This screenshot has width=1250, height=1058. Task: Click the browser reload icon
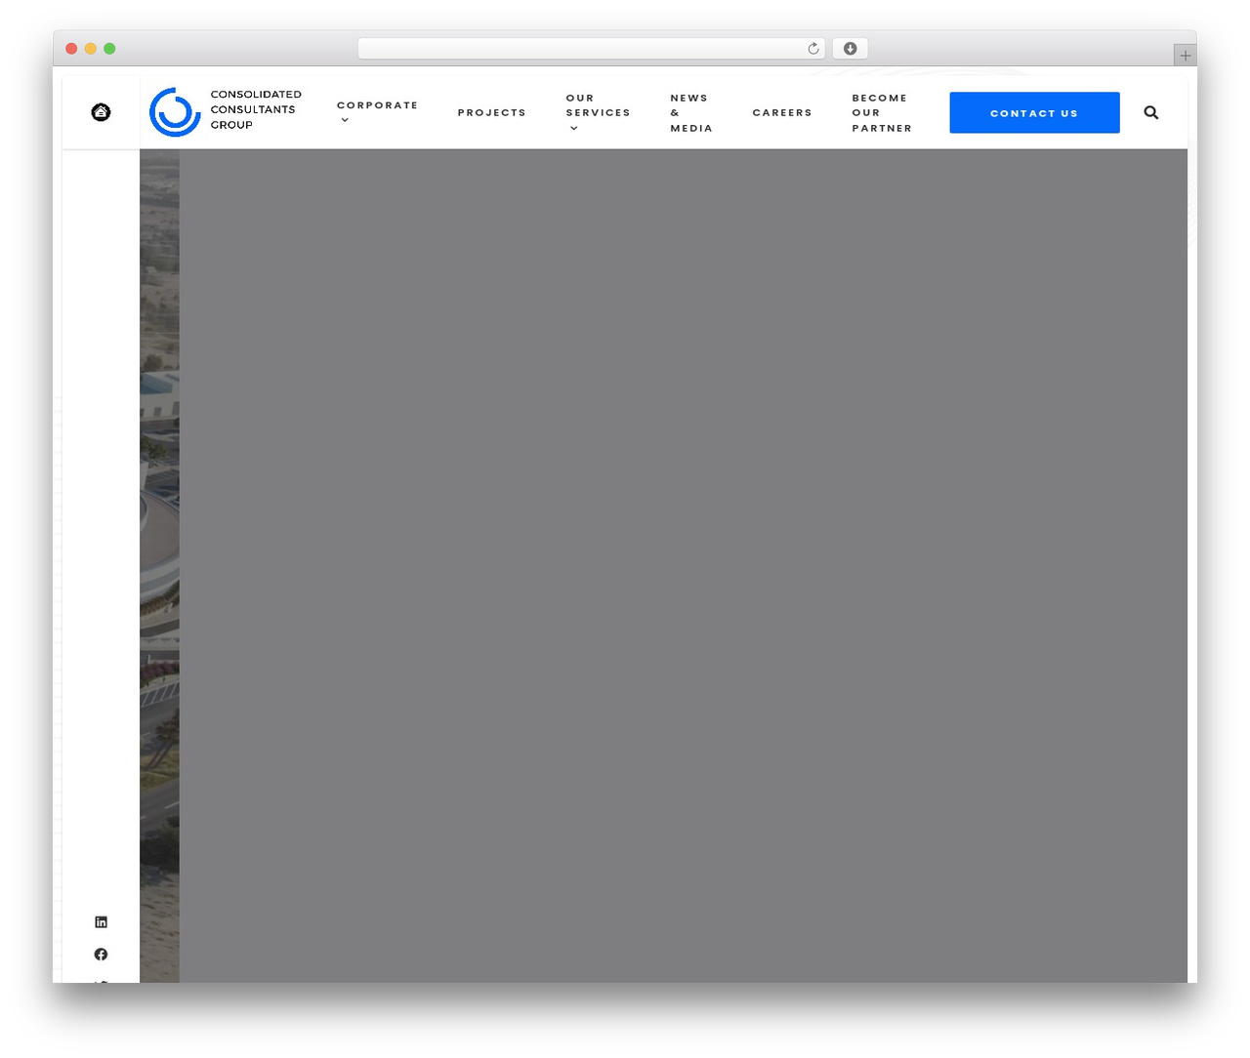point(813,49)
